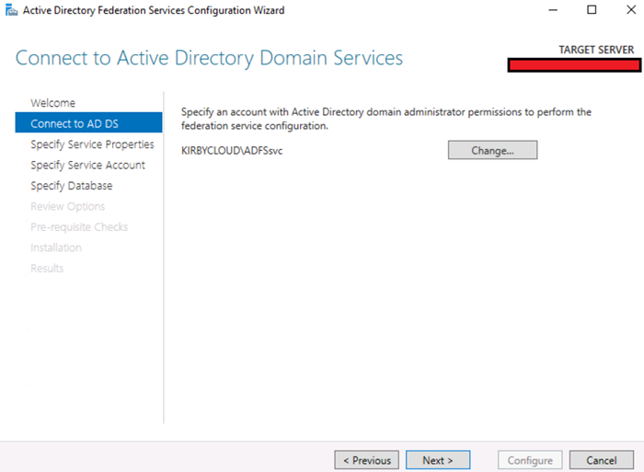Select the disabled Review Options step
This screenshot has height=472, width=644.
(x=67, y=206)
